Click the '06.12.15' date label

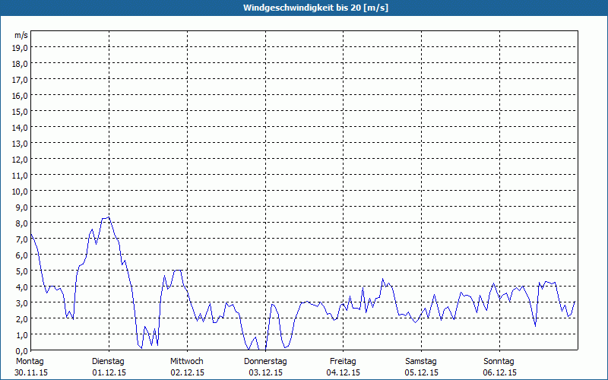(500, 372)
